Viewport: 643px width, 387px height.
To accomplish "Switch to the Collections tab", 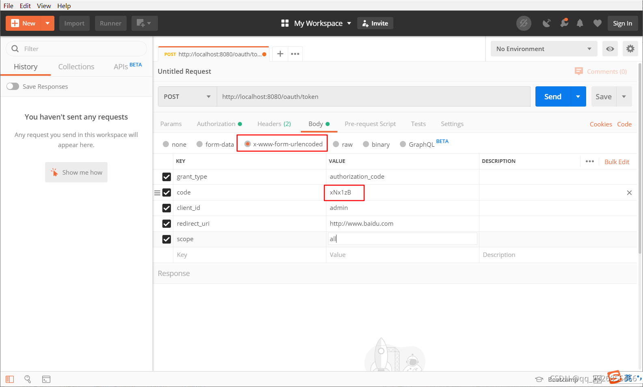I will (76, 67).
